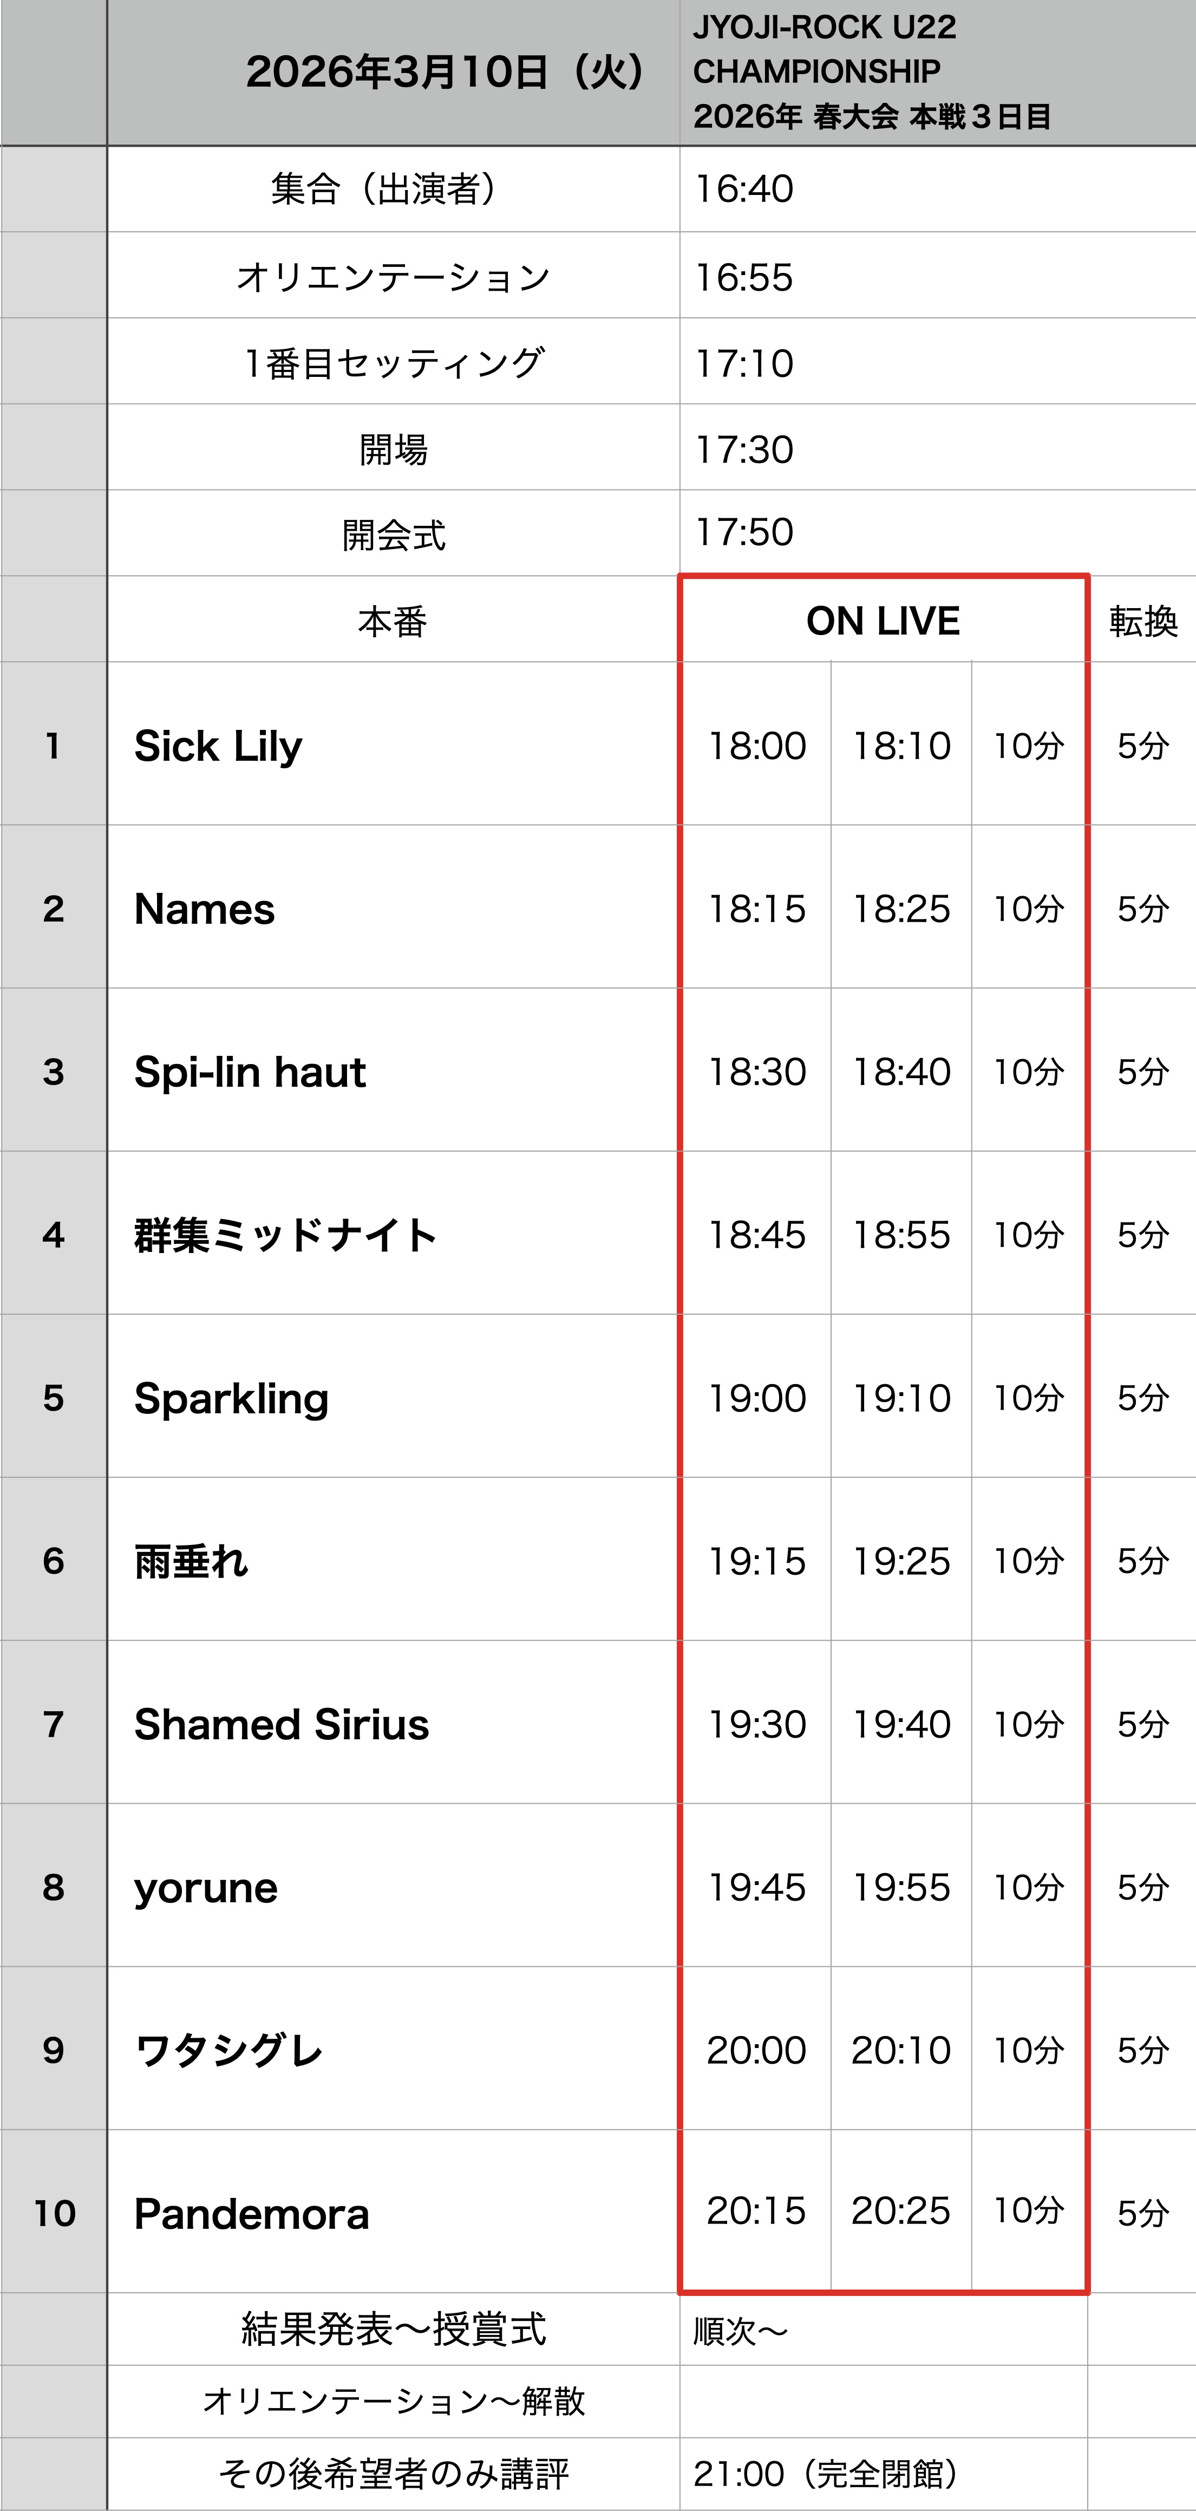Select the 雨垂れ band entry
This screenshot has width=1196, height=2511.
[191, 1561]
